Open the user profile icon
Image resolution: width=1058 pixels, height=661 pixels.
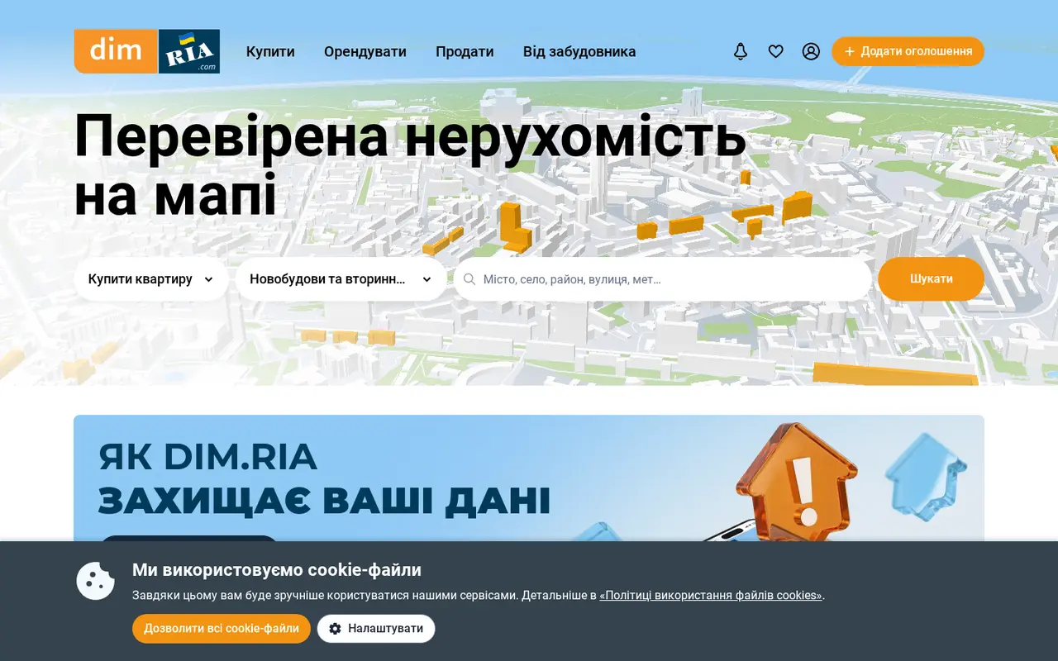pos(811,51)
